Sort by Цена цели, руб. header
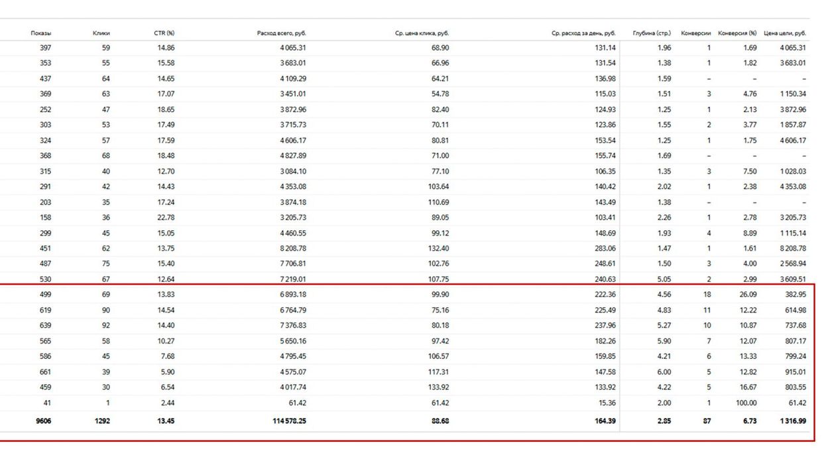Image resolution: width=826 pixels, height=465 pixels. (x=785, y=33)
